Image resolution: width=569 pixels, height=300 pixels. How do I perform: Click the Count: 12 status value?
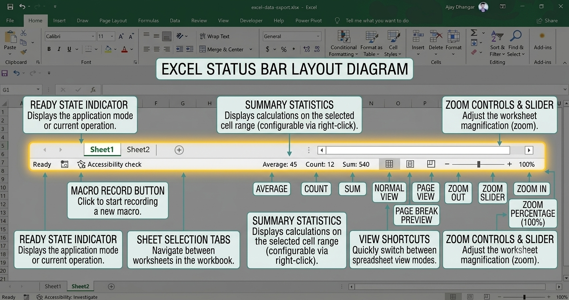point(320,164)
